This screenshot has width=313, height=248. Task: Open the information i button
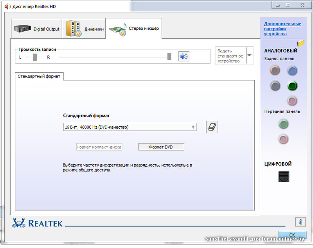tap(300, 222)
